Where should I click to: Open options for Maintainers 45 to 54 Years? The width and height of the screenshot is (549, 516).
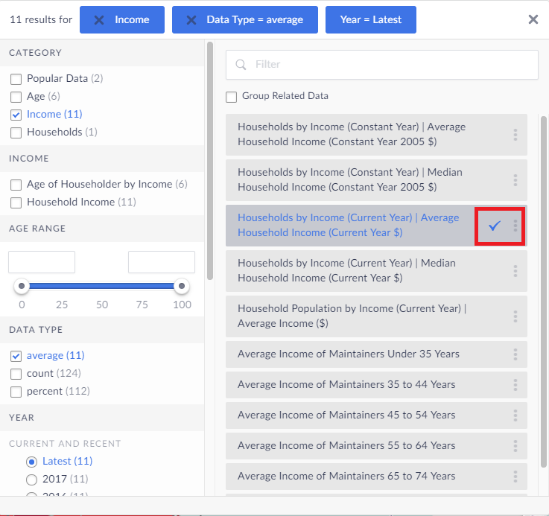(x=515, y=415)
